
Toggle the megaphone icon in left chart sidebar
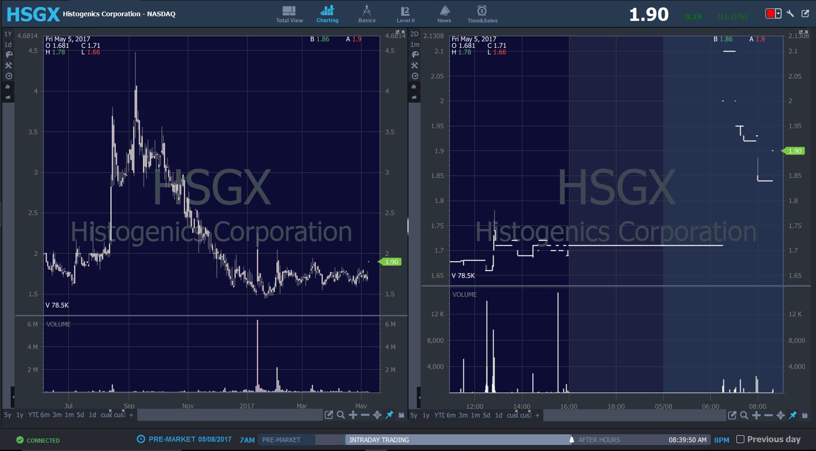[8, 98]
